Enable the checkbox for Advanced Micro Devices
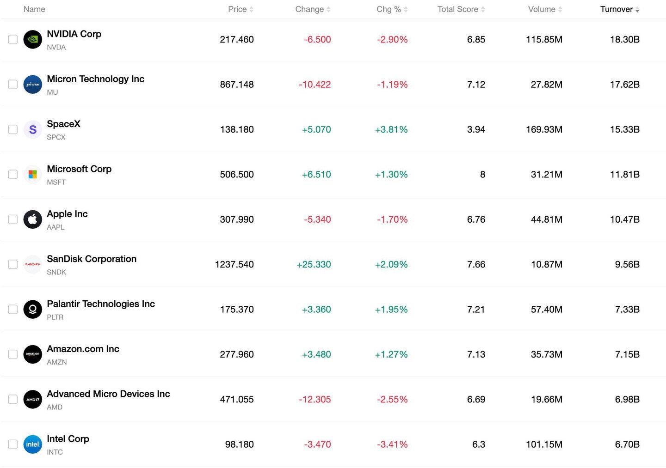Viewport: 666px width, 468px height. [13, 399]
